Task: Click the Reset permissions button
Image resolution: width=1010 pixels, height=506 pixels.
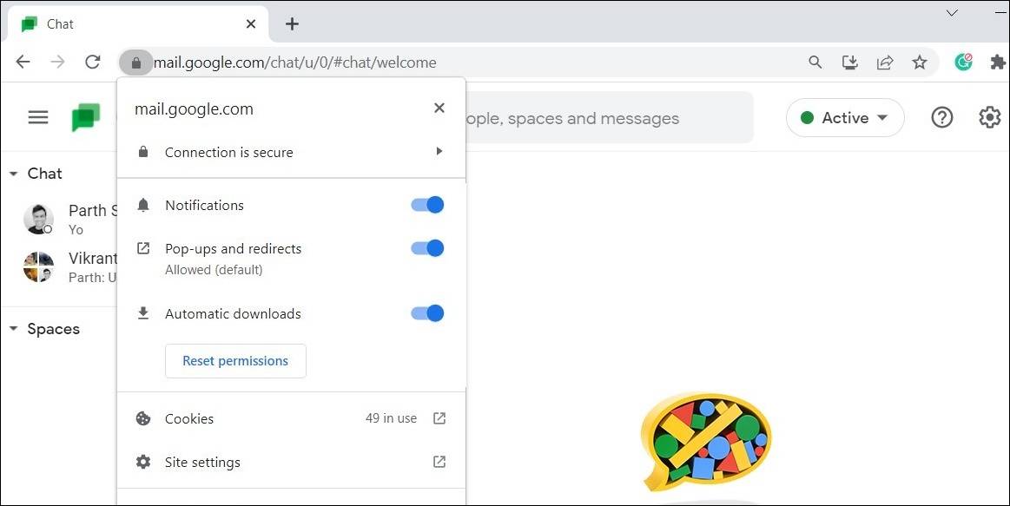Action: click(235, 361)
